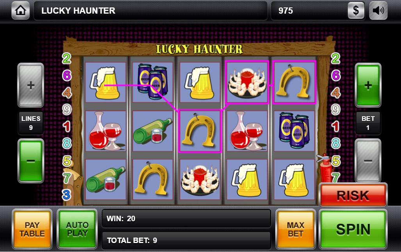
Task: Select payline number 9 on right side
Action: click(335, 110)
